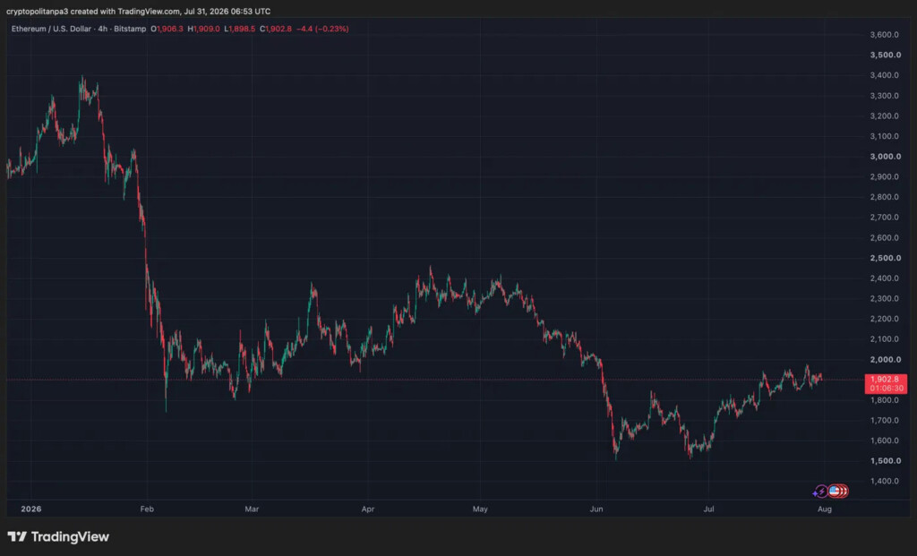Click the high value H1,909.0
917x556 pixels.
[x=203, y=29]
